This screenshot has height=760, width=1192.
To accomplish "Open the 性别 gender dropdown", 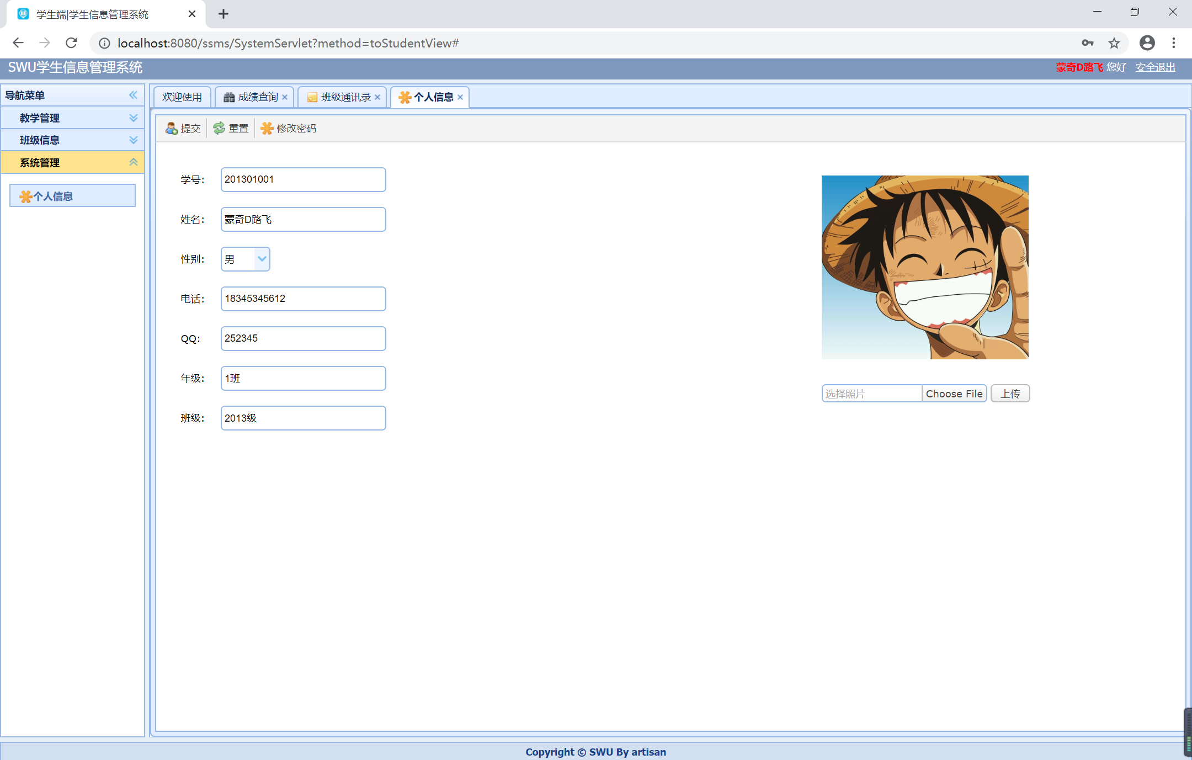I will 262,259.
